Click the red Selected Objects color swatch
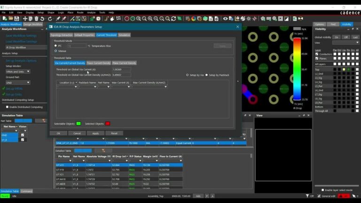361x203 pixels. (x=108, y=124)
